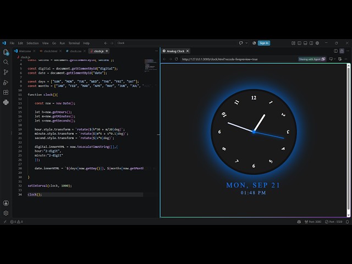
Task: Click Port: 3000 in status bar
Action: click(x=313, y=222)
